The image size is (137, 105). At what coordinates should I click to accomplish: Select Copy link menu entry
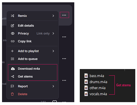[x=33, y=41]
